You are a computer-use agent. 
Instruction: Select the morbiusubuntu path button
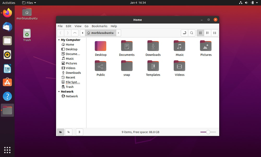coord(100,33)
